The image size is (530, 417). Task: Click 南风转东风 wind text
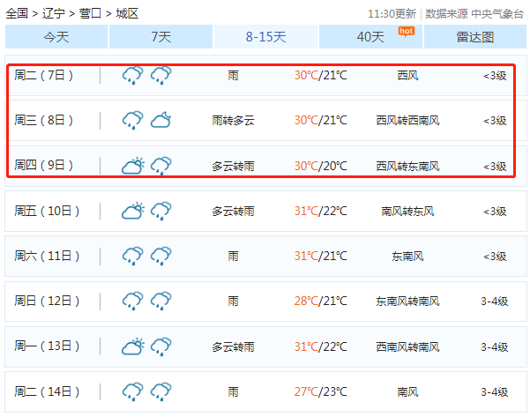click(x=407, y=212)
